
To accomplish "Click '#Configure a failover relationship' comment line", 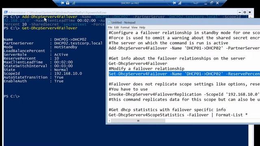I will pos(184,33).
